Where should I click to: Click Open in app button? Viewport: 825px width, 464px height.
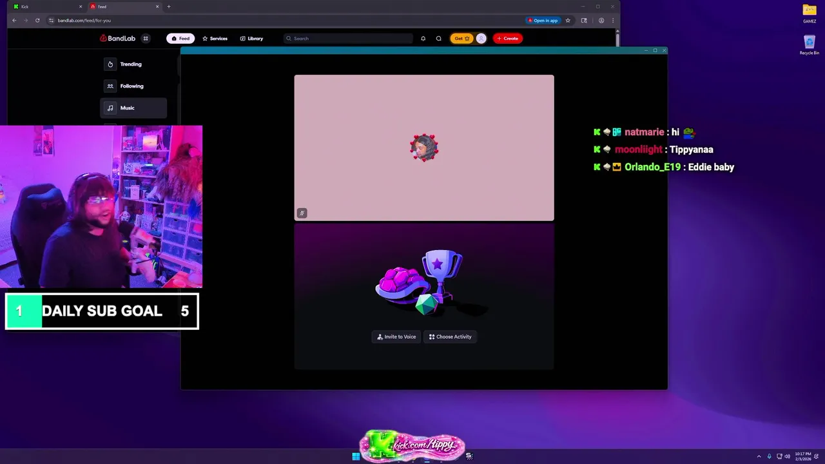[543, 21]
